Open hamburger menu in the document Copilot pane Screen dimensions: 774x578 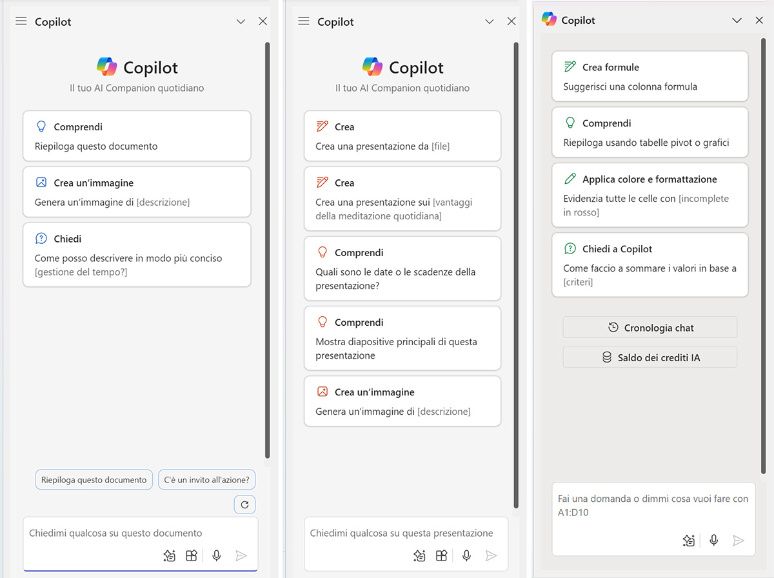21,21
